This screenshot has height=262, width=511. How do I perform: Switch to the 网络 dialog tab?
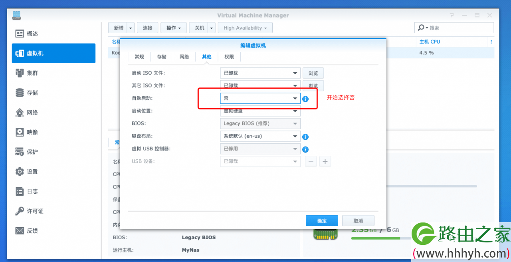184,57
